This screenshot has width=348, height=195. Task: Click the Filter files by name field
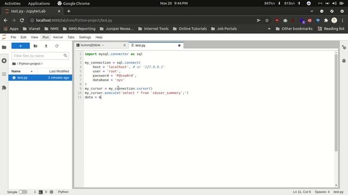(40, 56)
